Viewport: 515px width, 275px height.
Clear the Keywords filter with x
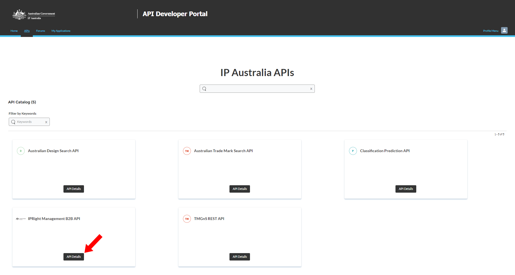pos(46,122)
